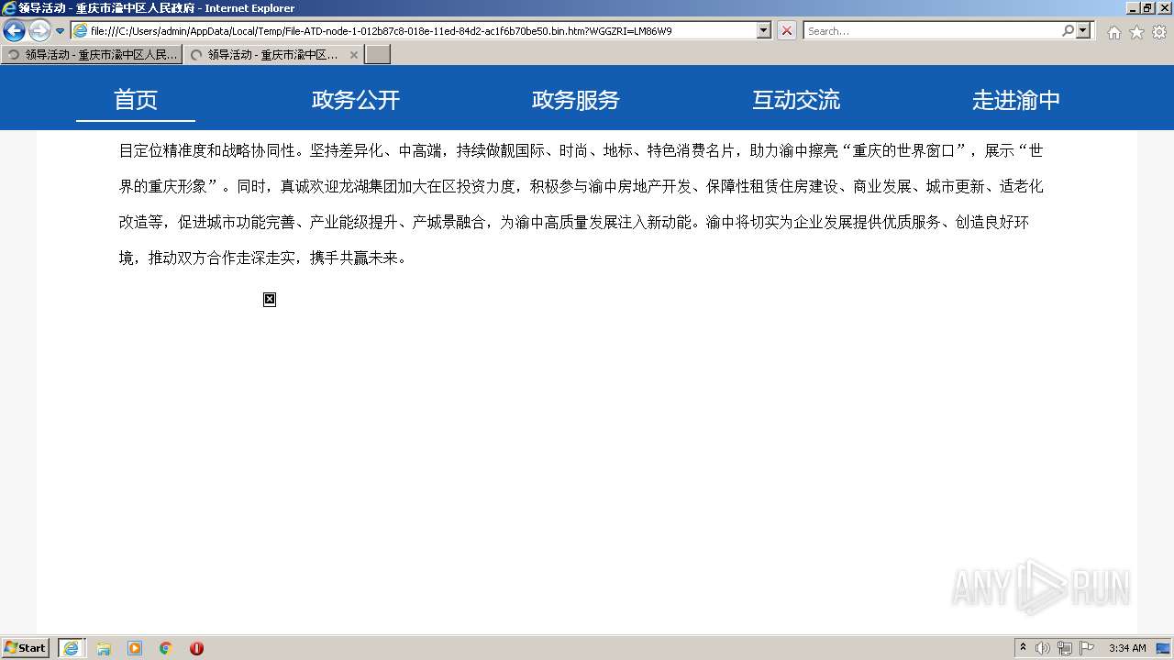Viewport: 1174px width, 660px height.
Task: Open the red shield taskbar icon
Action: click(x=196, y=648)
